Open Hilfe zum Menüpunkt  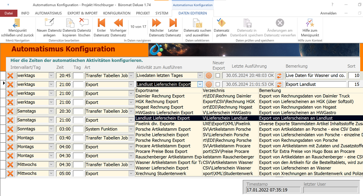coord(310,23)
